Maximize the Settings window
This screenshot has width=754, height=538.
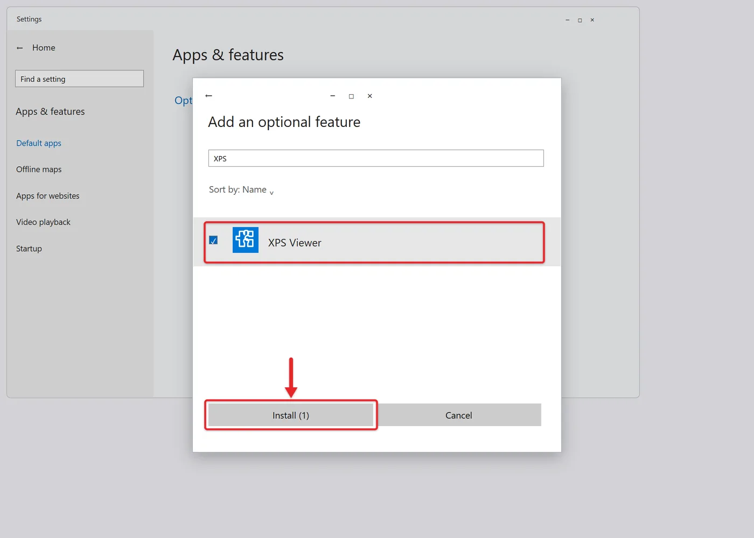pos(580,20)
